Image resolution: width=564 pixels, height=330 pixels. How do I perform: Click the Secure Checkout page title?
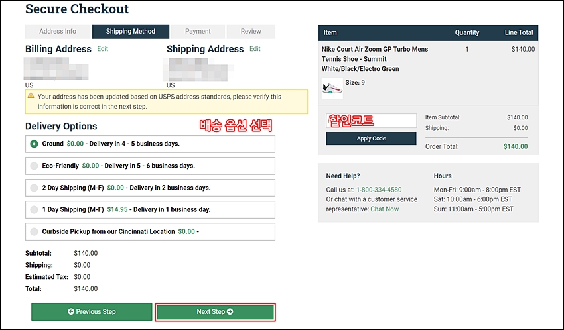tap(77, 9)
